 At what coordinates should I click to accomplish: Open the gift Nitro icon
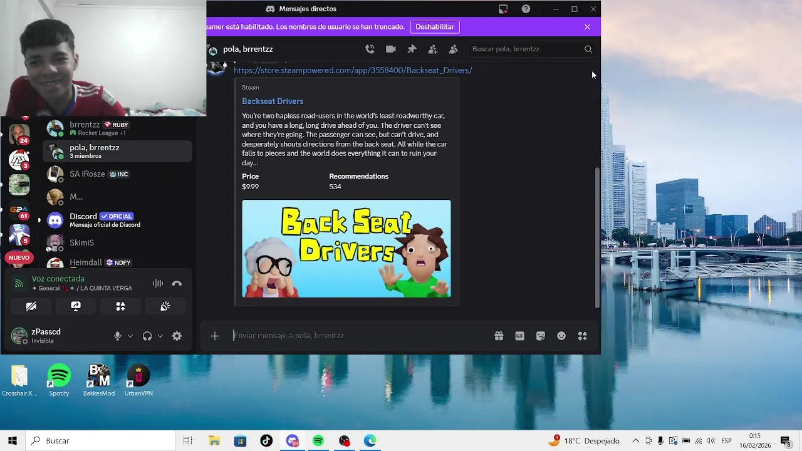coord(499,336)
